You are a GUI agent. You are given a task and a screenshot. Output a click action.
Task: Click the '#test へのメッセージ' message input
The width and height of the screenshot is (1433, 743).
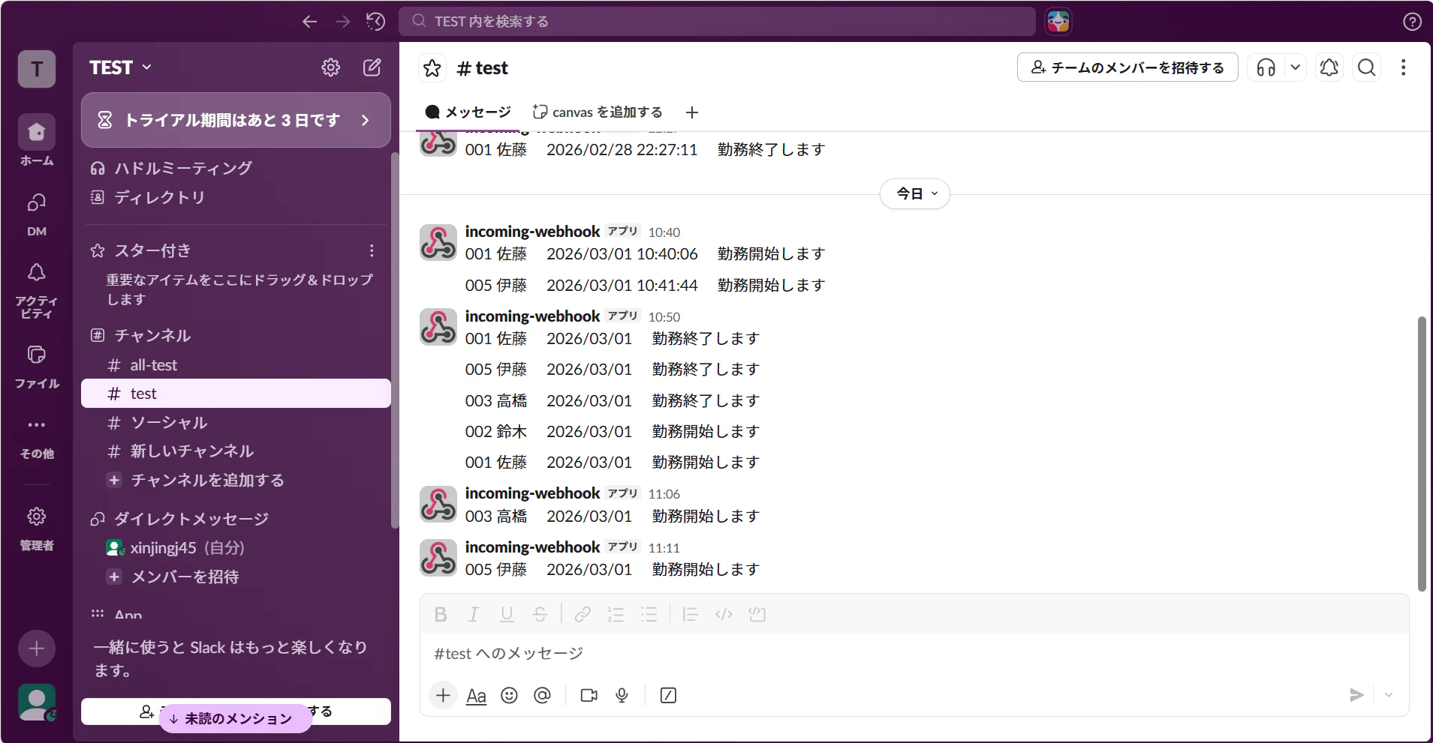[x=914, y=654]
